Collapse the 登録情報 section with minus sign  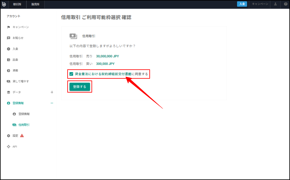click(52, 103)
